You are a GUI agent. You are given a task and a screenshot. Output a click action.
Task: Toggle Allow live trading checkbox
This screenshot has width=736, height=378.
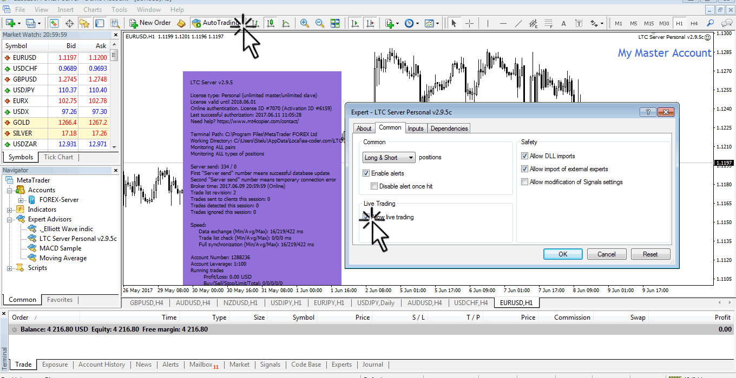click(x=367, y=217)
